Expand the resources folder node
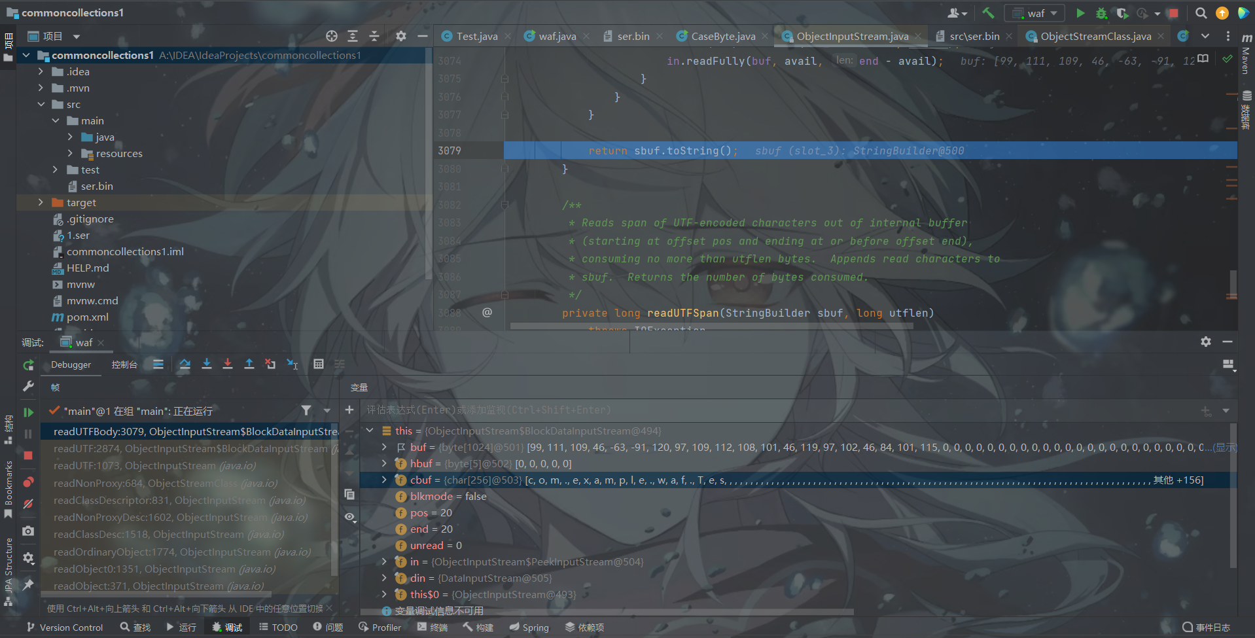 click(x=70, y=154)
